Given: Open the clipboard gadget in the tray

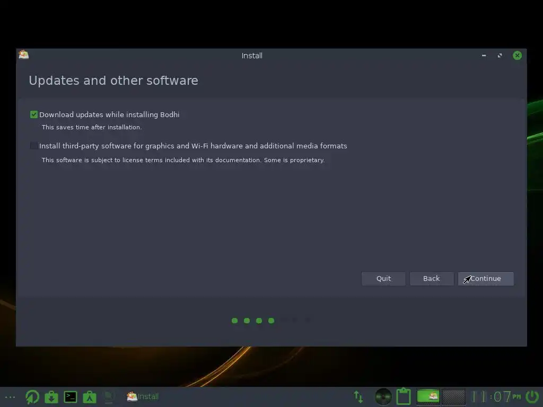Looking at the screenshot, I should point(404,396).
